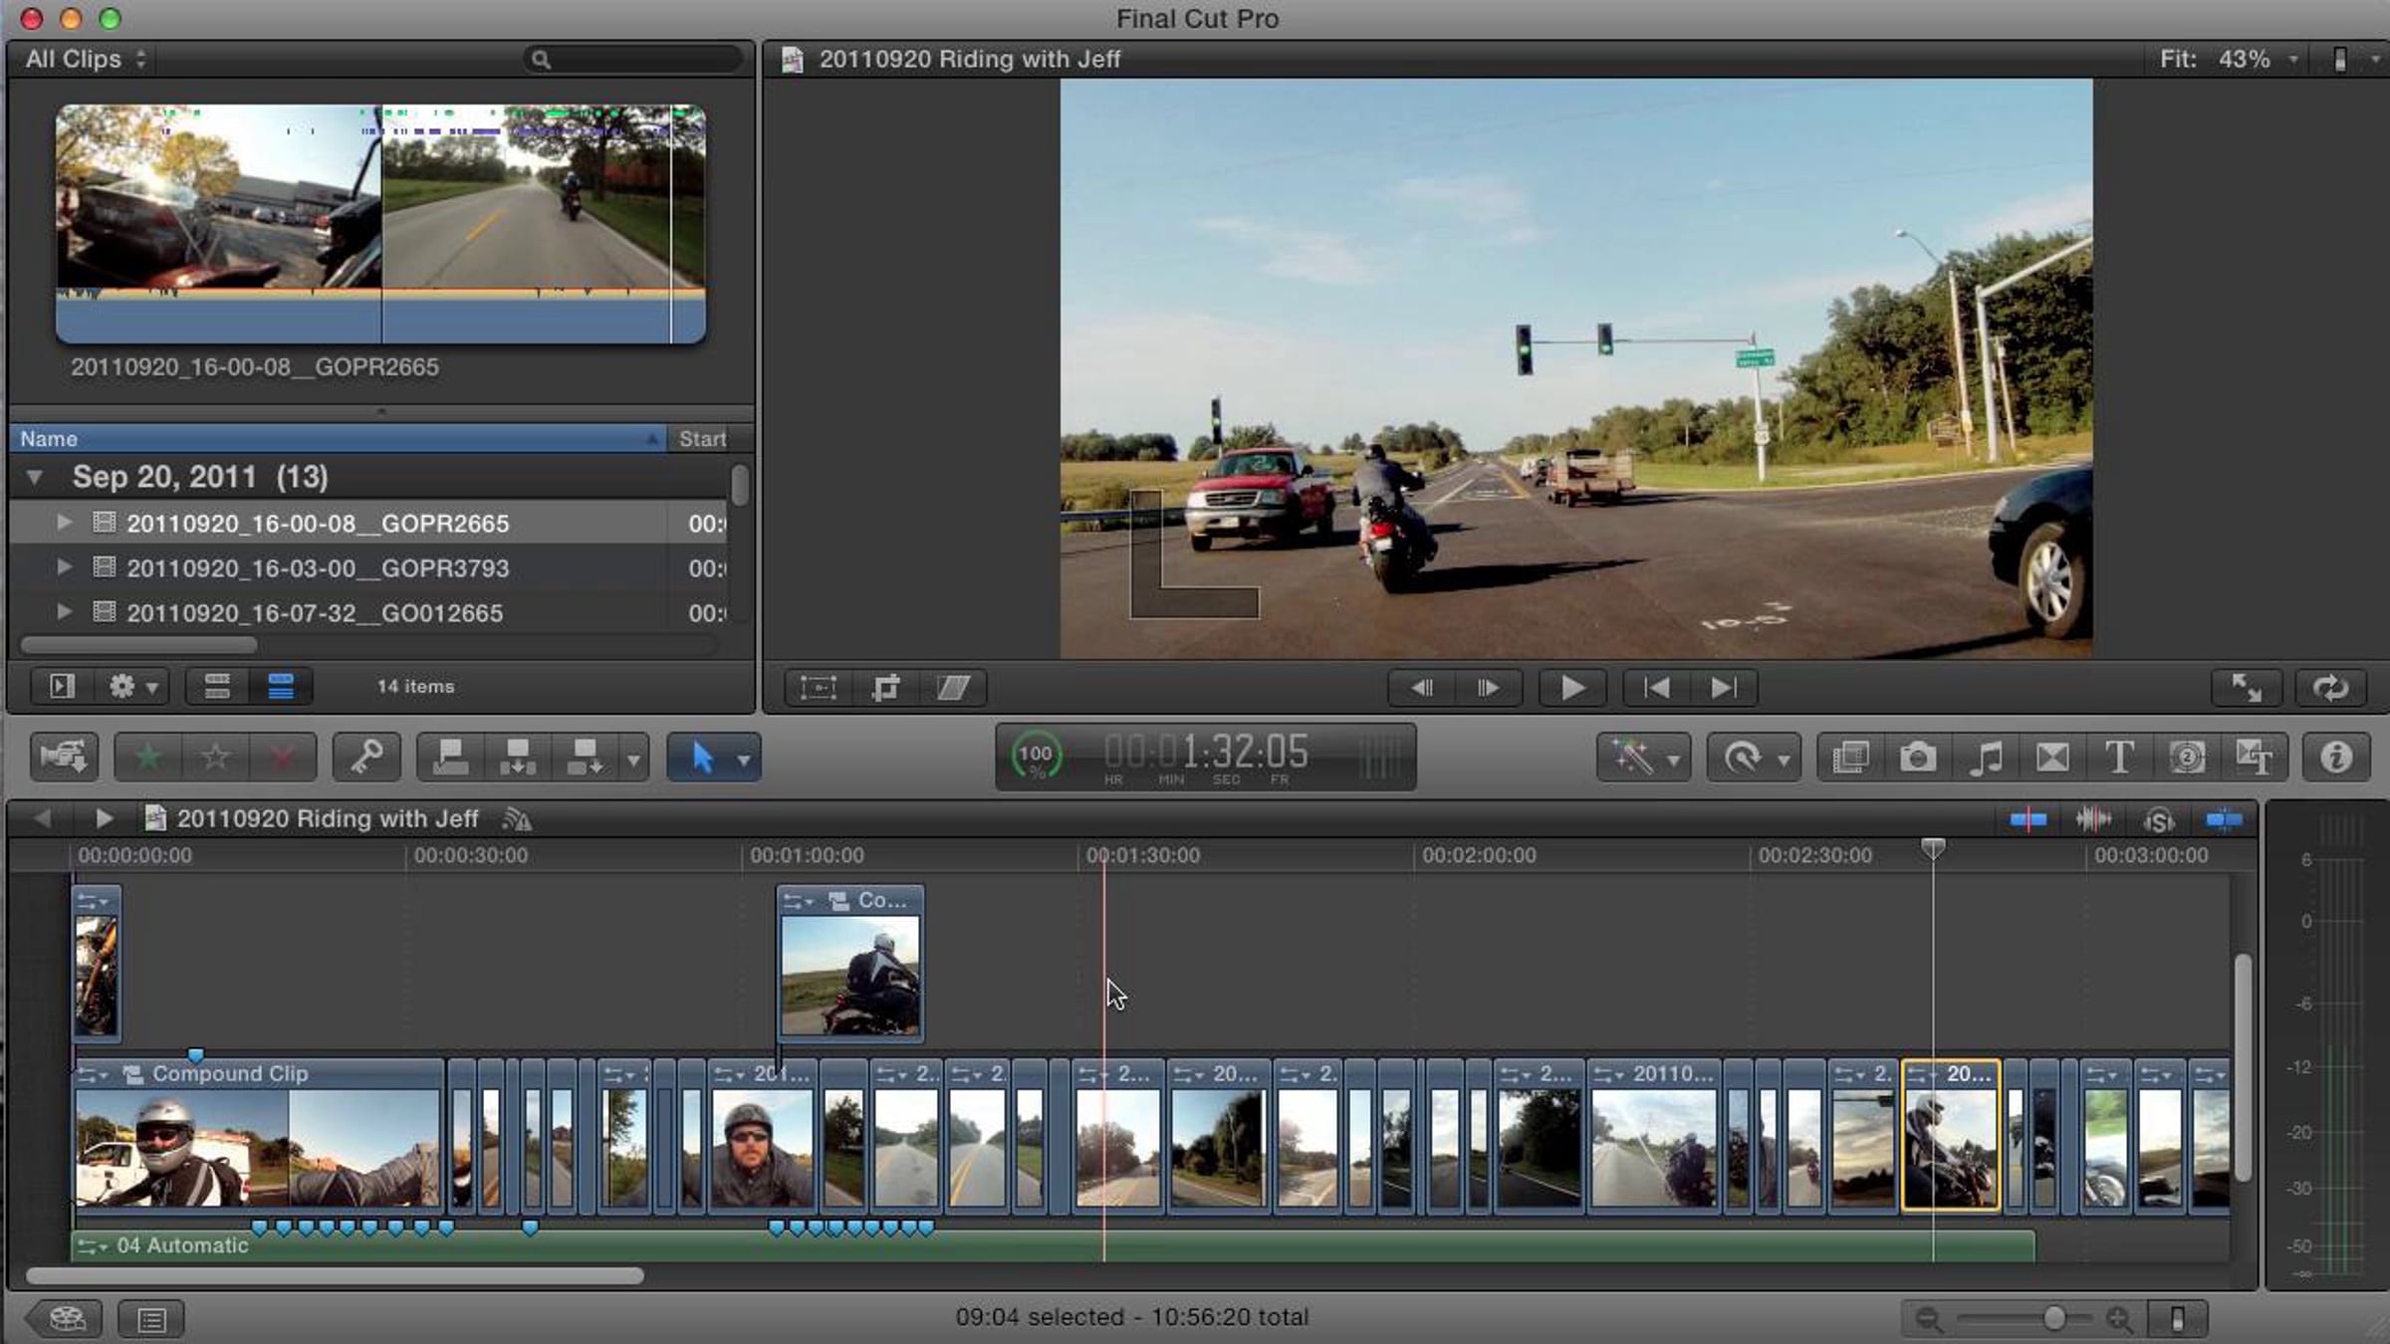Click the Import from camera icon

[64, 758]
